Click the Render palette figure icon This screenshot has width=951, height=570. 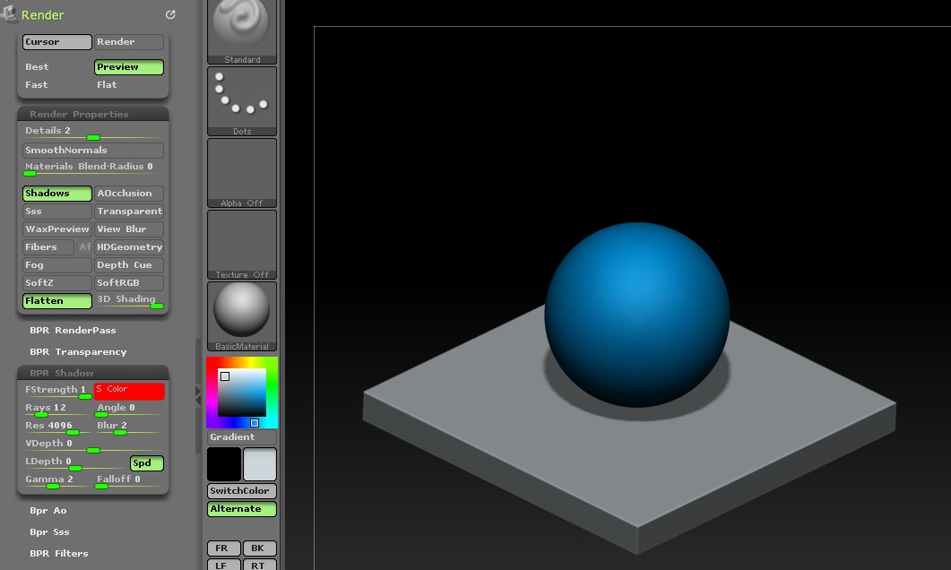click(8, 13)
